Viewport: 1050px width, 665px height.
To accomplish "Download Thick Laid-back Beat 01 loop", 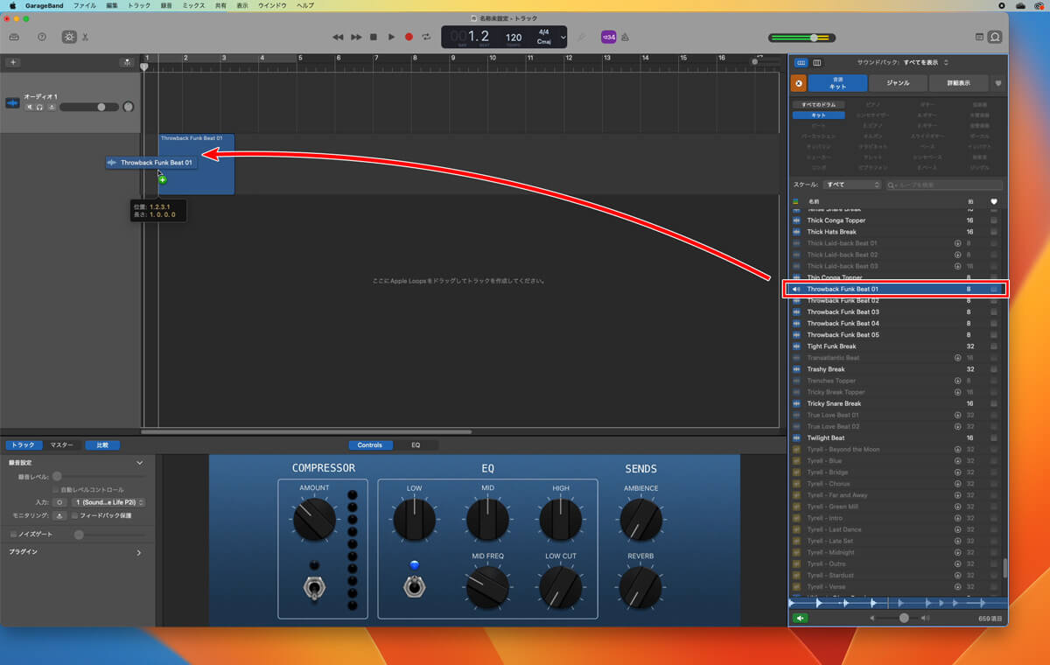I will point(957,243).
